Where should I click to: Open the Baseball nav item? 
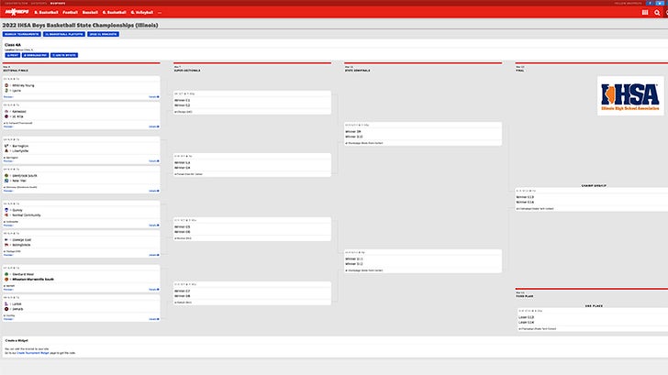(x=90, y=12)
